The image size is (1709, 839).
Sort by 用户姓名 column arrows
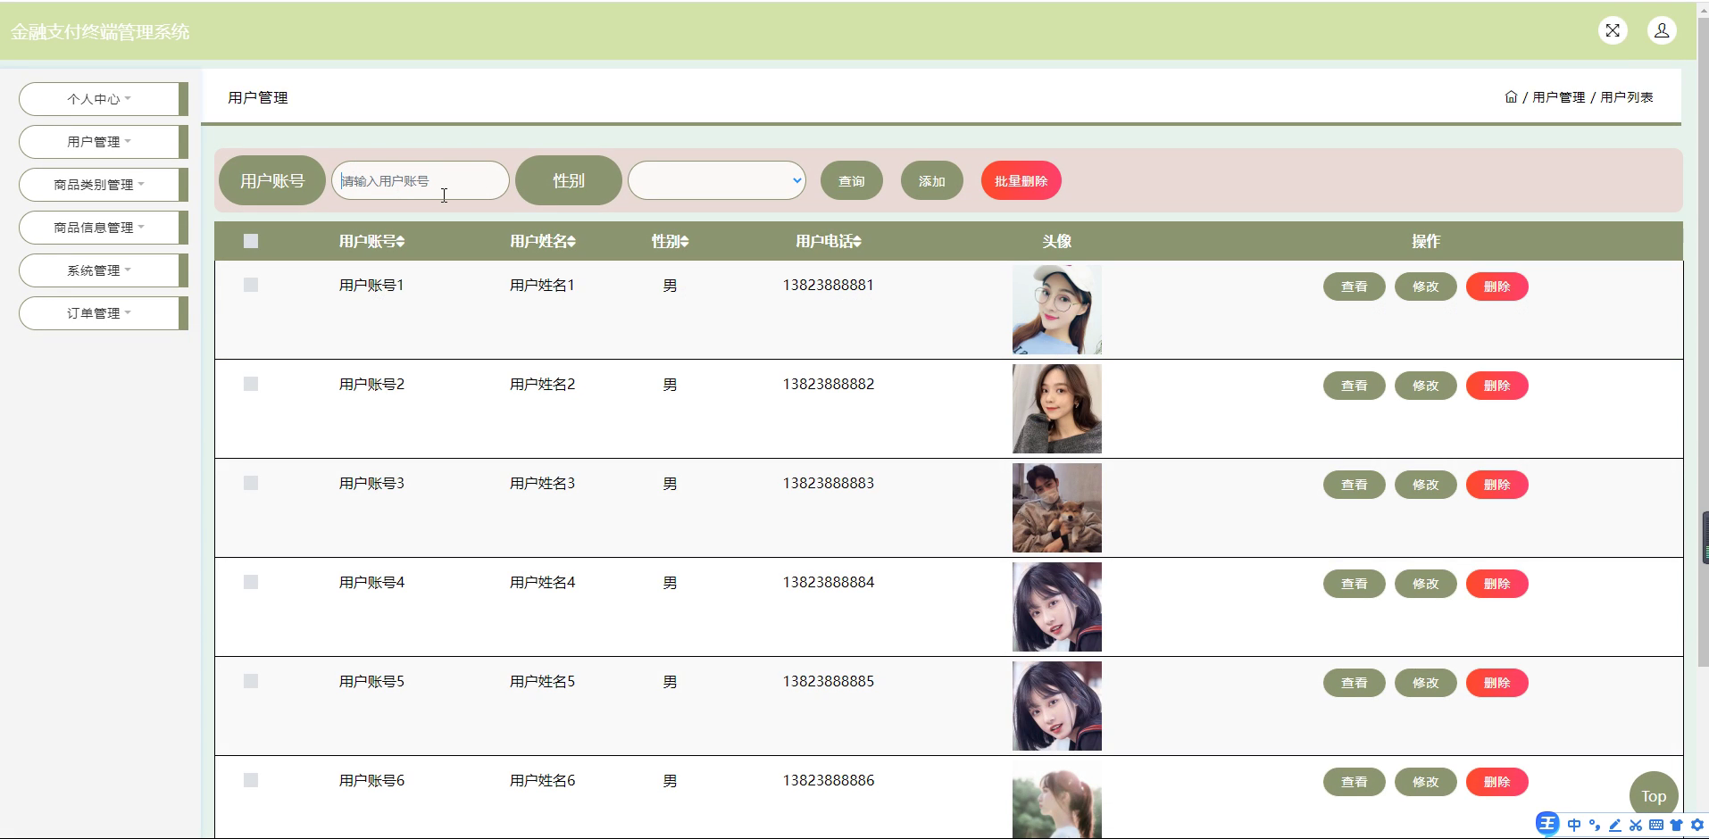571,241
